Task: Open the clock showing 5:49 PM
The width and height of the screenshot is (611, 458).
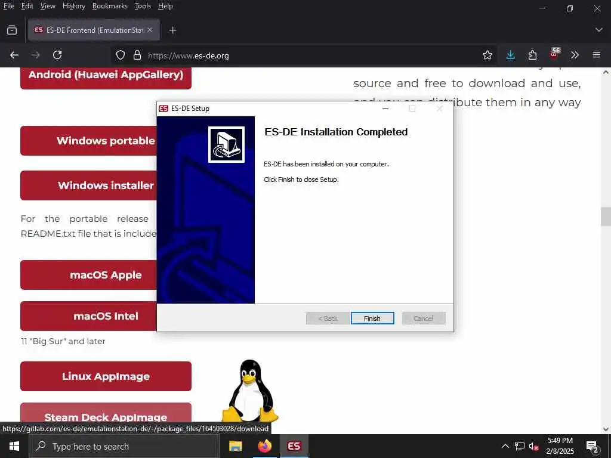Action: [x=560, y=446]
